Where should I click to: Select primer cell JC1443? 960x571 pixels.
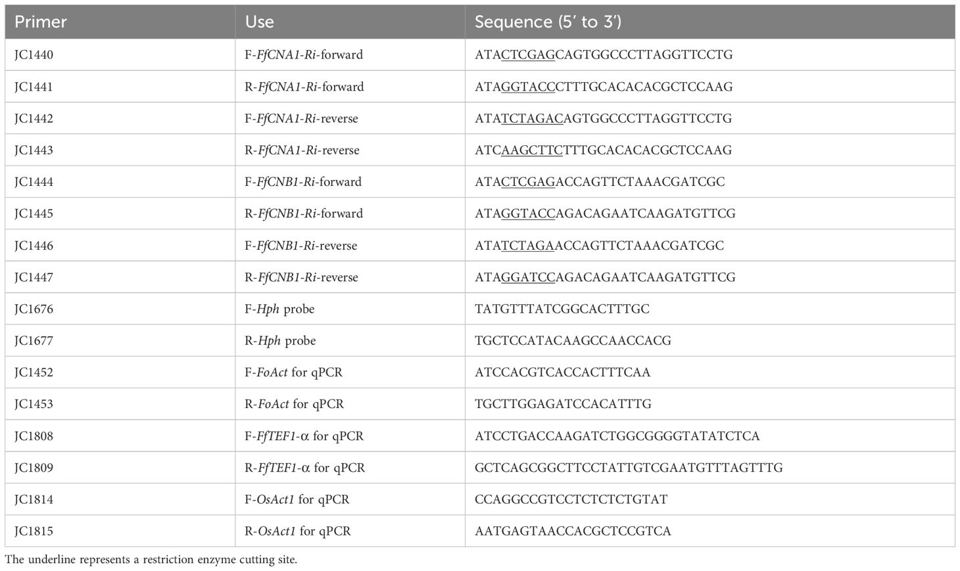120,150
